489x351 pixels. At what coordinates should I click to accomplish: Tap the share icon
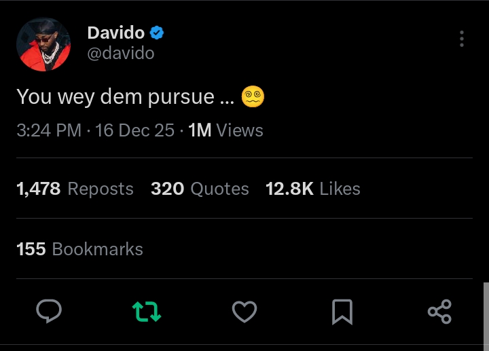coord(439,312)
